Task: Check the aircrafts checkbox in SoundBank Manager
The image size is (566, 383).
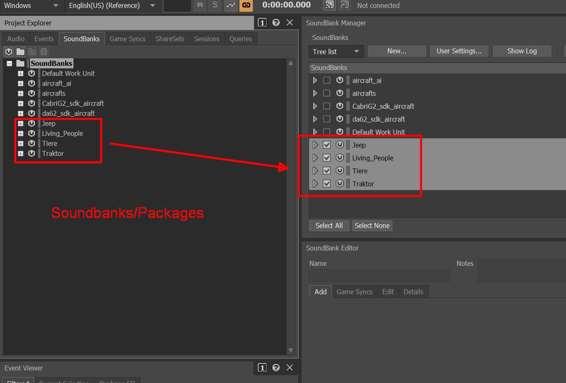Action: [327, 93]
